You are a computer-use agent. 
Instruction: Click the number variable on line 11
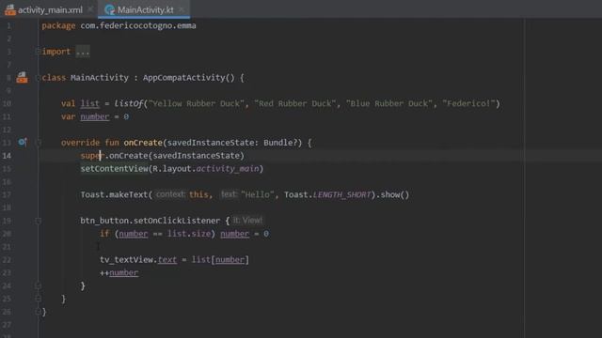(x=95, y=116)
